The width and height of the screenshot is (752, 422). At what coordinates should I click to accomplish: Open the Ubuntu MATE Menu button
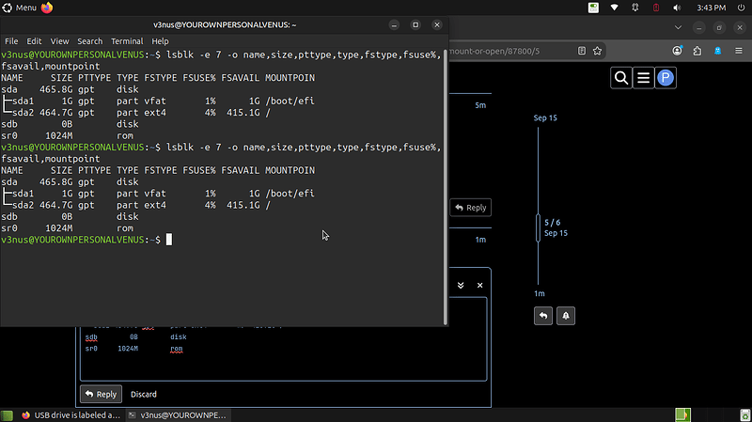click(20, 8)
